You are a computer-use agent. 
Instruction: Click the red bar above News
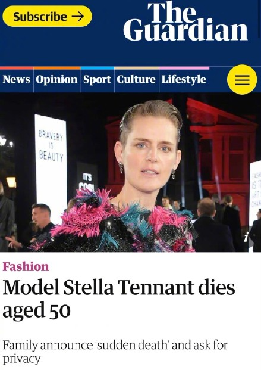point(17,68)
